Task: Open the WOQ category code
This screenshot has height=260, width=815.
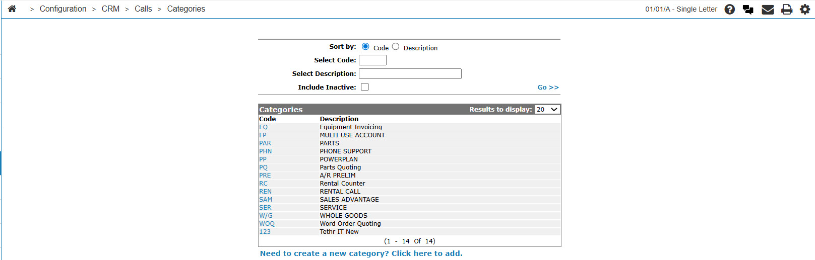Action: click(267, 224)
